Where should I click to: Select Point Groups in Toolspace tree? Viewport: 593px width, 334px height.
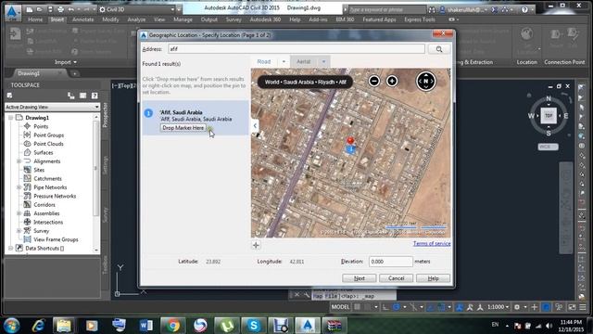49,135
